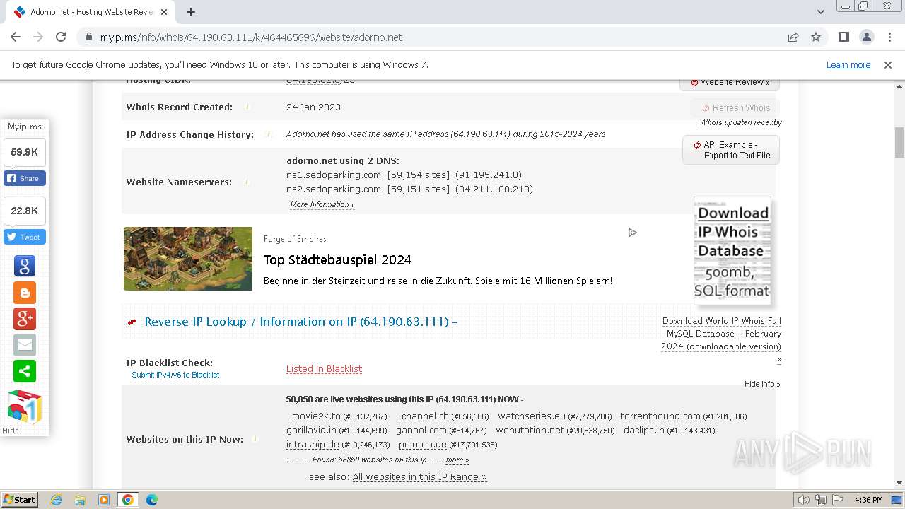Share this page from address bar
Viewport: 905px width, 509px height.
click(x=793, y=37)
